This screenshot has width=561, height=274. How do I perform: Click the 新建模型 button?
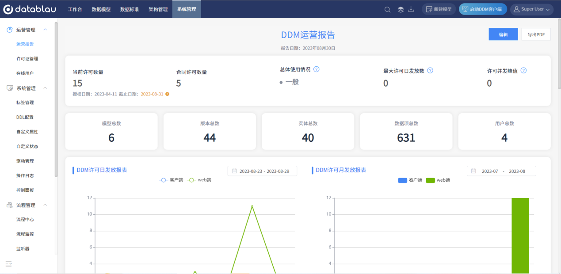point(439,9)
